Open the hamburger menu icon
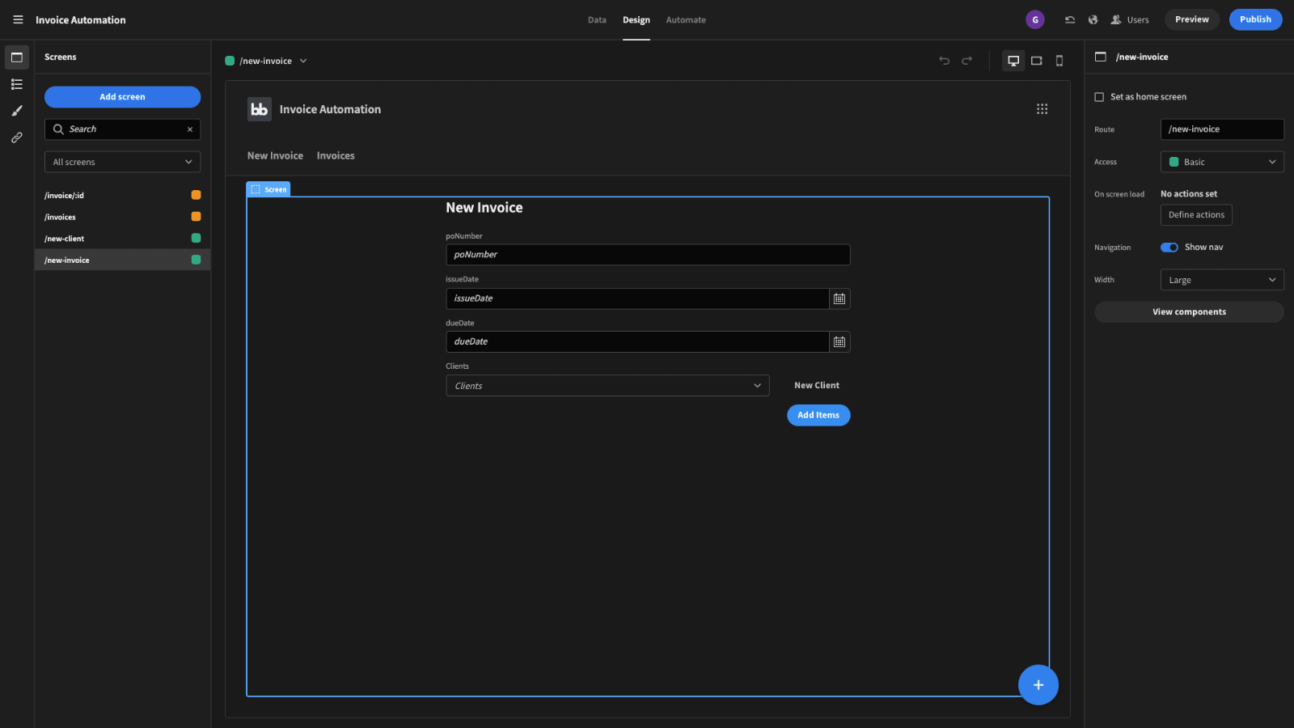 coord(18,19)
